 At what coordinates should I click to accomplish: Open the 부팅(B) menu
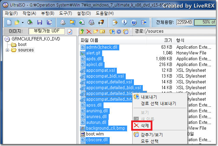(x=47, y=13)
